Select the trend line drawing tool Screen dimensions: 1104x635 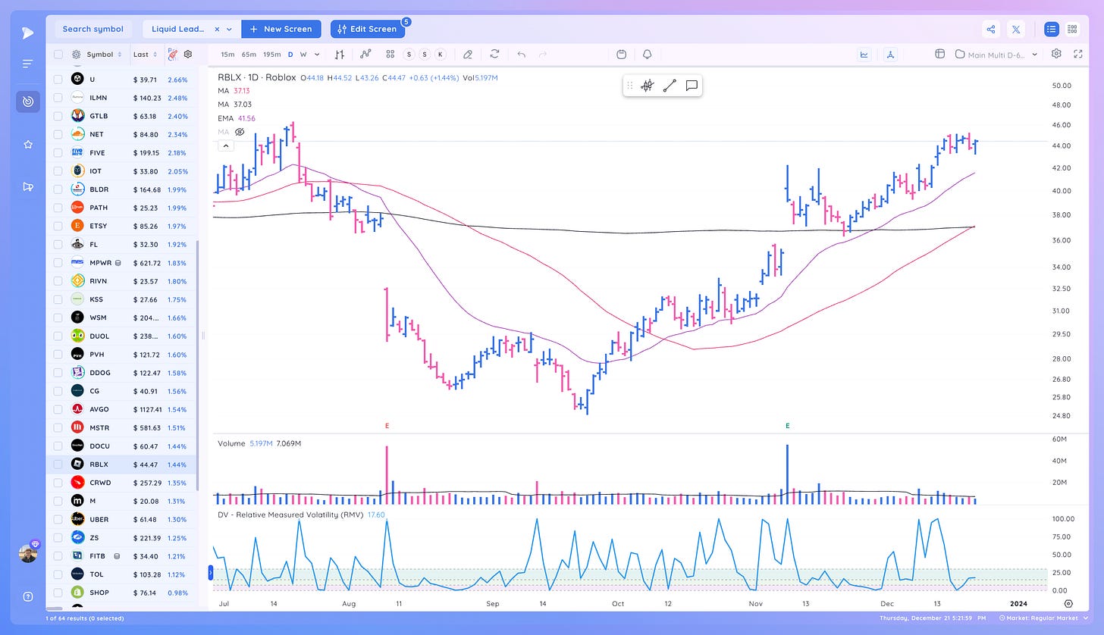point(670,86)
